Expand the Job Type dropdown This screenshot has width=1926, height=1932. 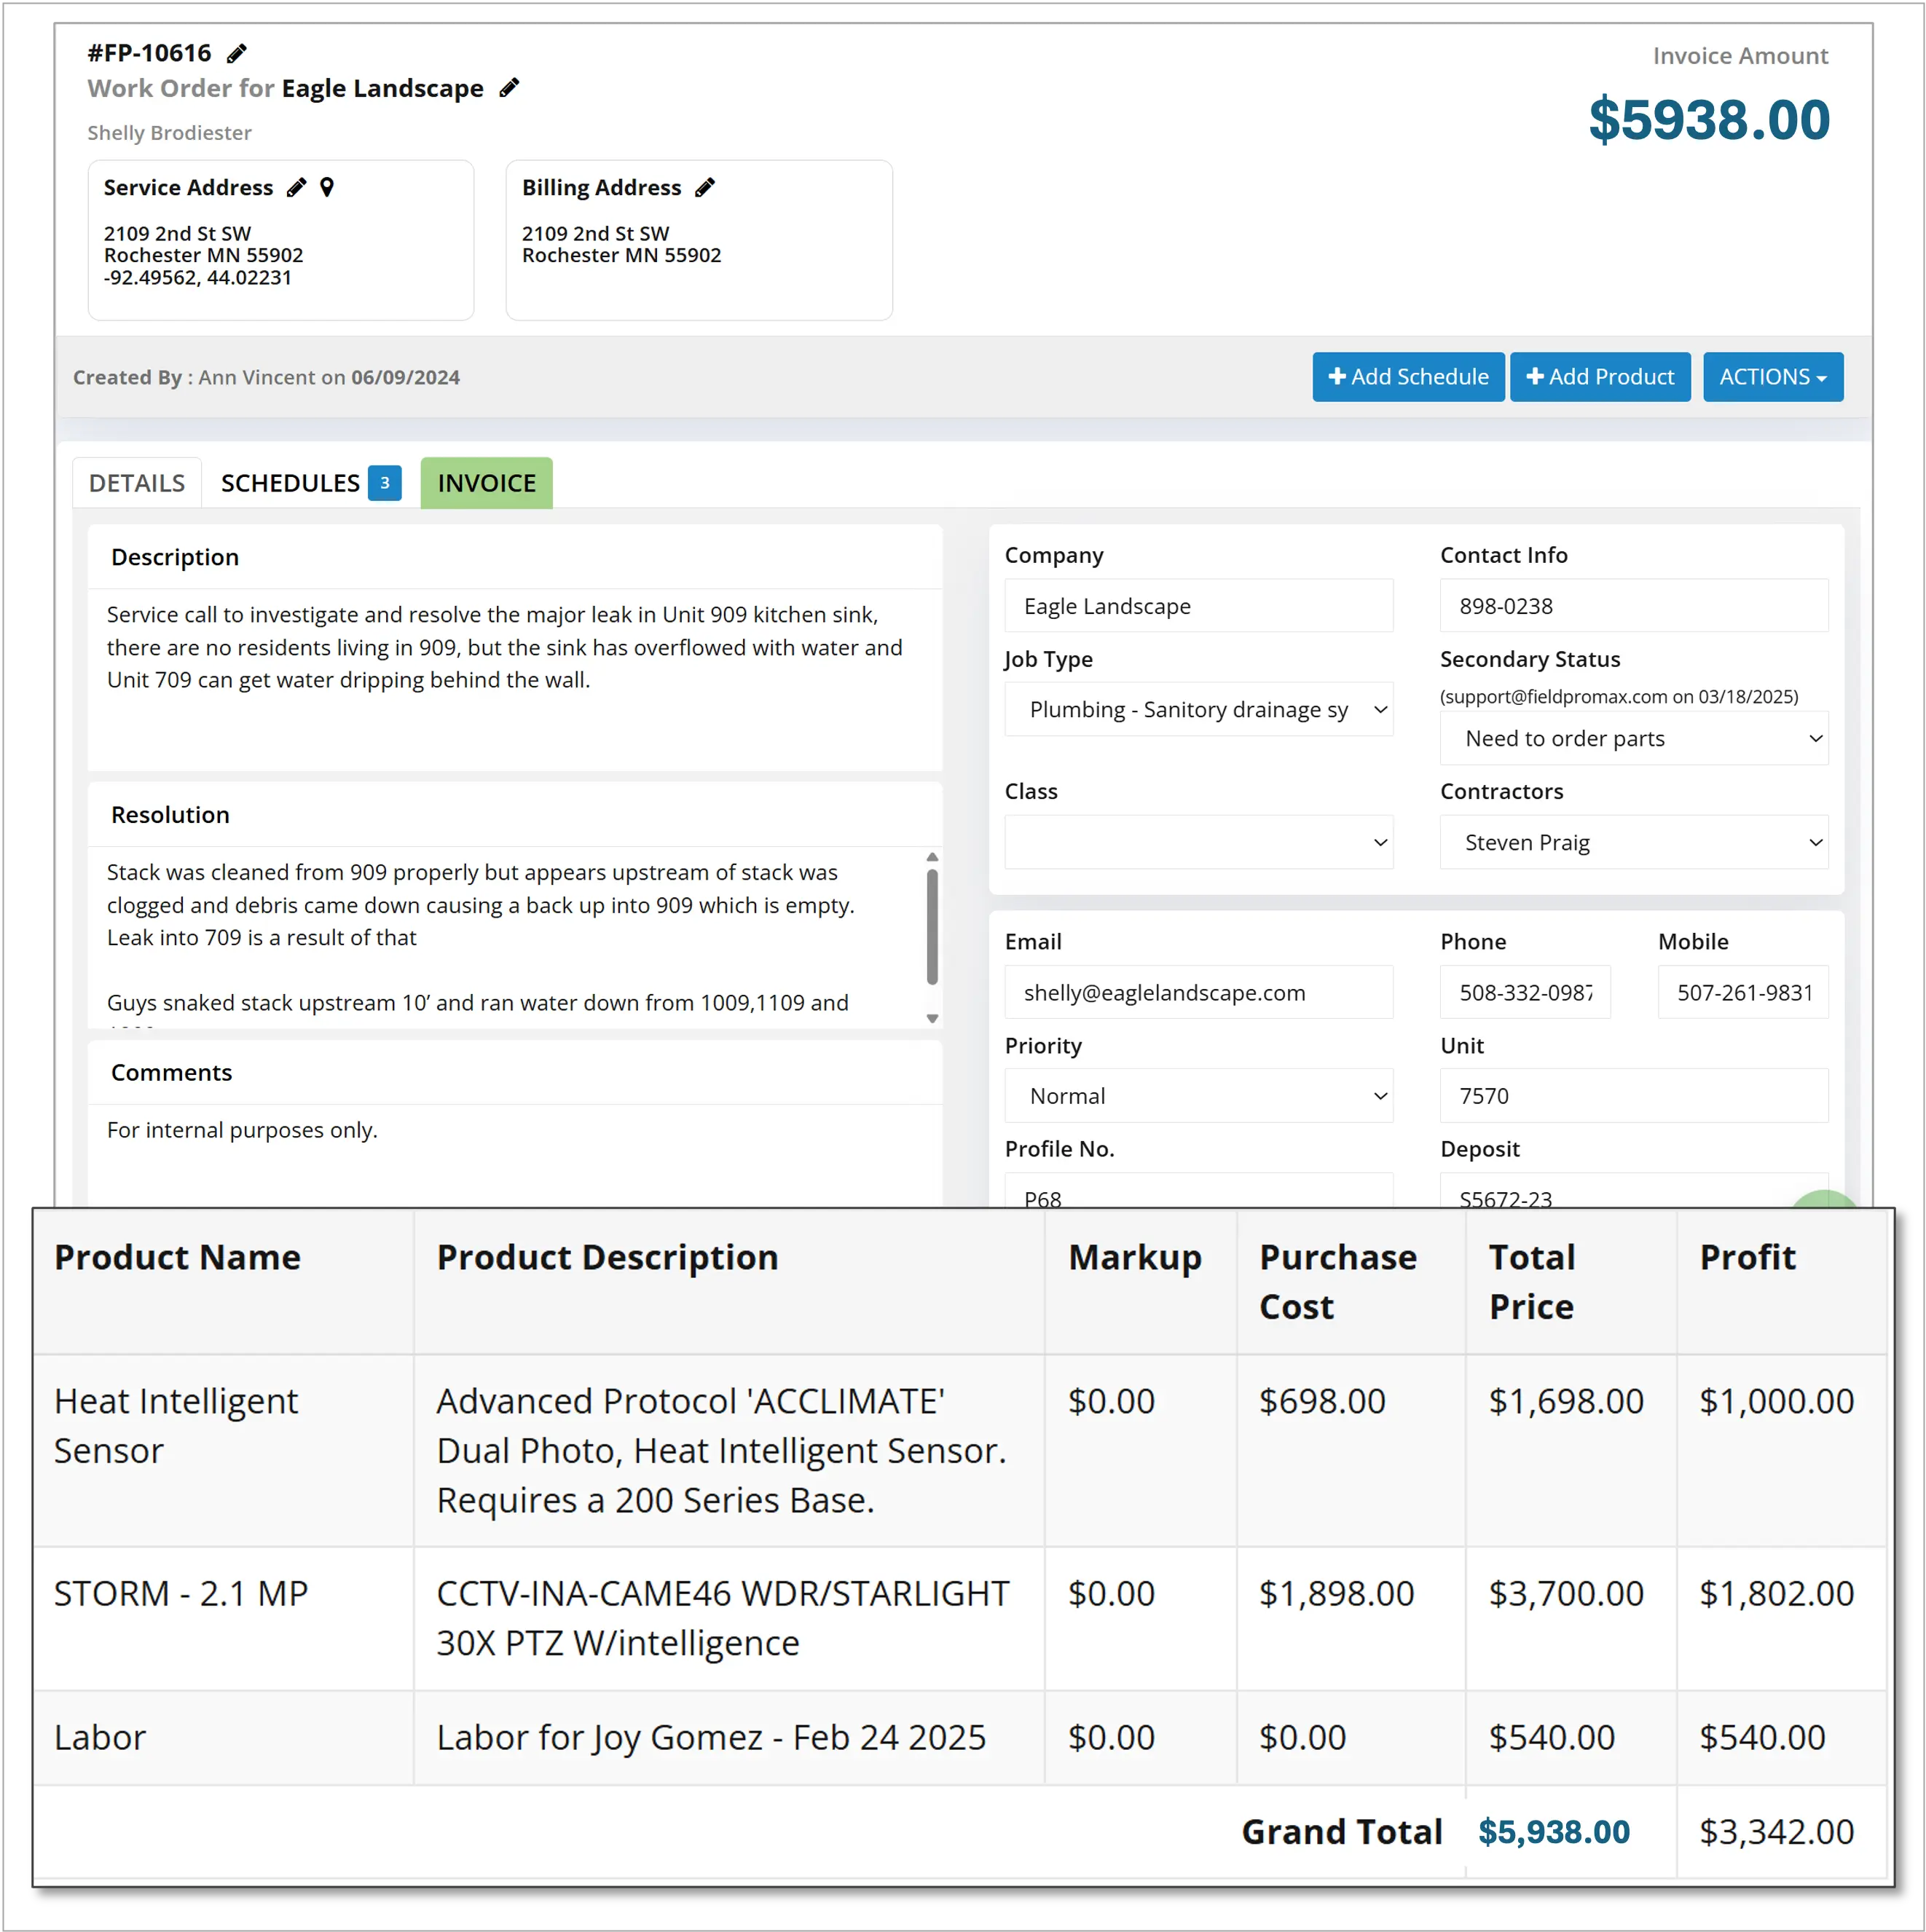[x=1198, y=709]
